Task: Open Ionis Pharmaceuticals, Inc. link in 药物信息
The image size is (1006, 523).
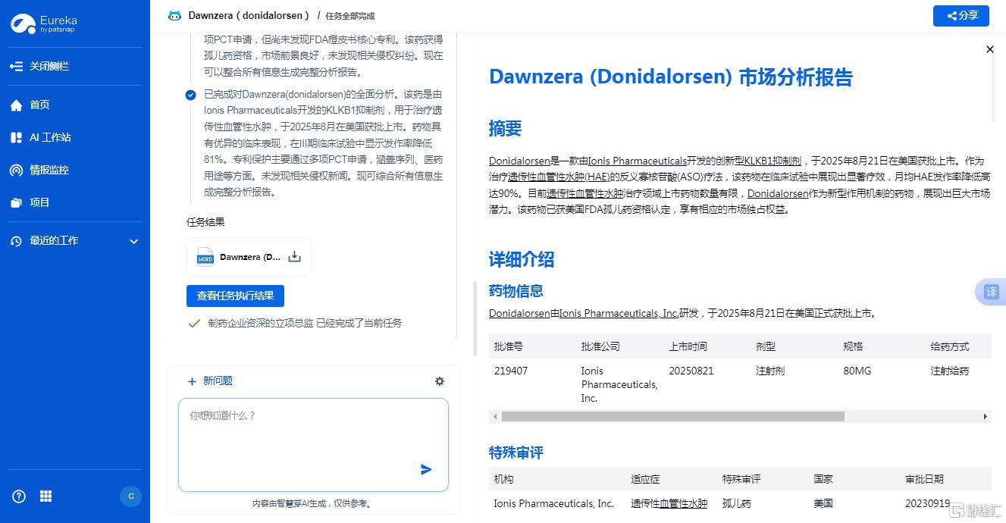Action: [619, 312]
